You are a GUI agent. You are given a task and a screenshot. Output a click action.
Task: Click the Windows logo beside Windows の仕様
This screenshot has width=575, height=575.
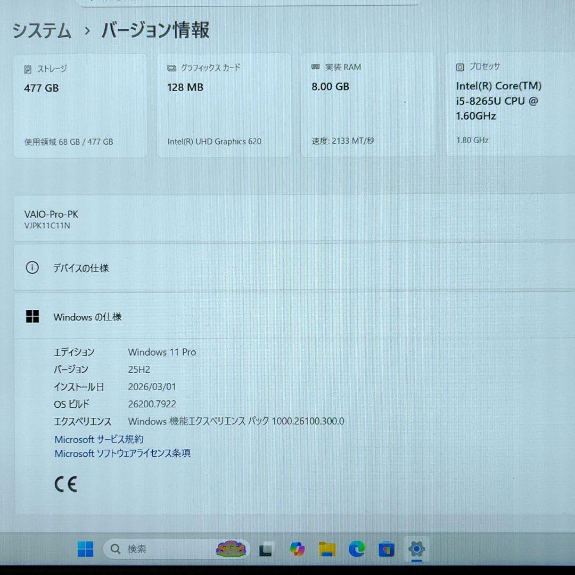pos(32,316)
